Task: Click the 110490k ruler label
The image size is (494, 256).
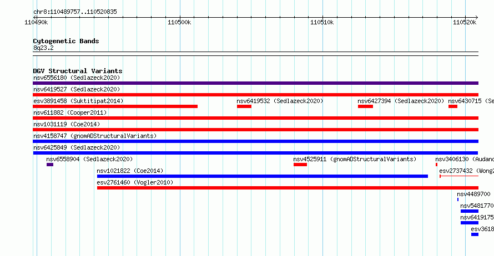Action: [x=36, y=22]
